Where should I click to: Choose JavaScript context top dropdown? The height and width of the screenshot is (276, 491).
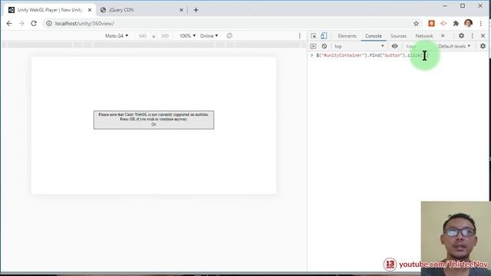tap(359, 46)
